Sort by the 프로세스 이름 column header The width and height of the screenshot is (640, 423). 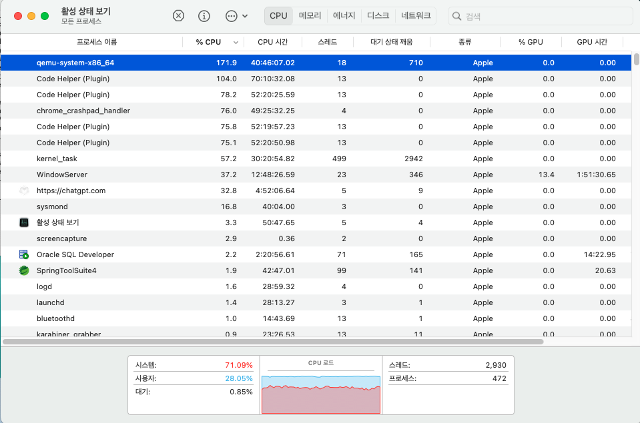click(x=97, y=42)
